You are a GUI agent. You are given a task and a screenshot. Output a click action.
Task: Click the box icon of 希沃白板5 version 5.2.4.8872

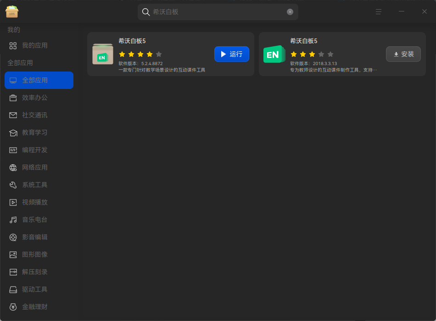[103, 54]
